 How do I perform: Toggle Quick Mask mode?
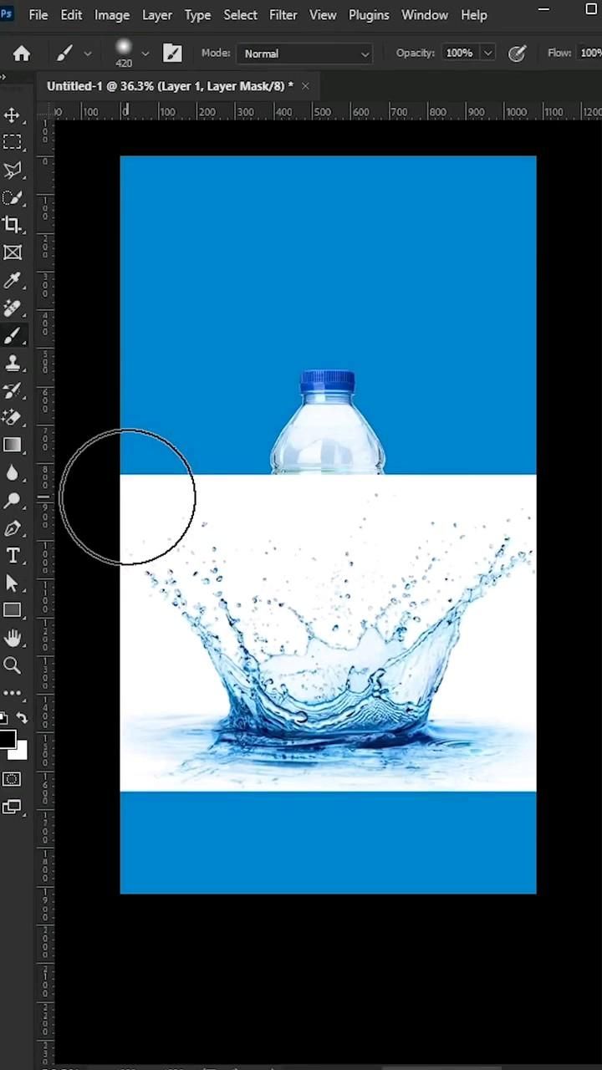pos(13,779)
